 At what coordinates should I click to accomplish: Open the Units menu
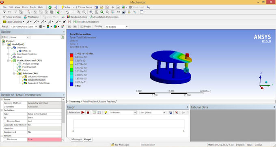click(x=25, y=7)
